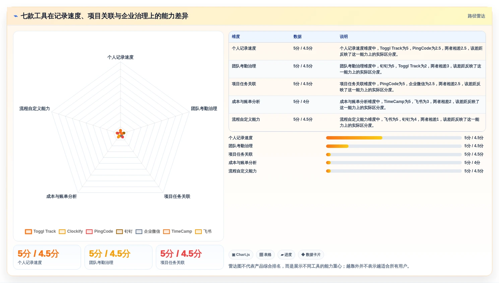
Task: Select the 进度 tag
Action: coord(286,255)
